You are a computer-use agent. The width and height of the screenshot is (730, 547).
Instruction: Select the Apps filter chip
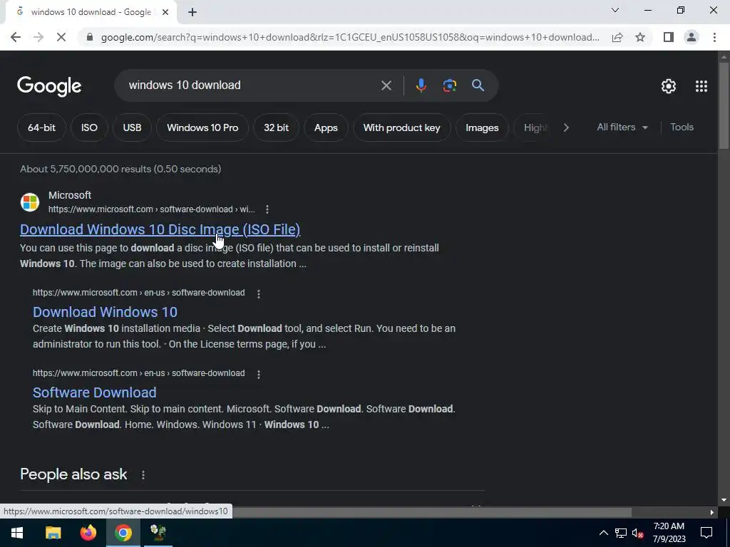(x=326, y=127)
